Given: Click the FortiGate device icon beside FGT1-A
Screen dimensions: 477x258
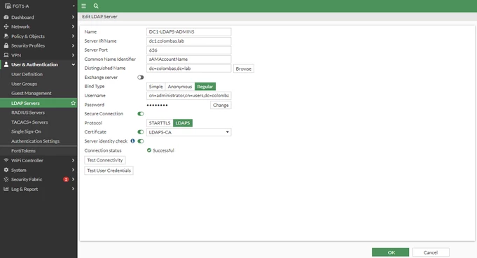Looking at the screenshot, I should click(x=8, y=6).
